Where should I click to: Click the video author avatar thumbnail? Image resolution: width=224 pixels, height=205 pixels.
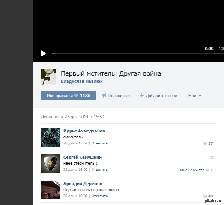coord(48,77)
